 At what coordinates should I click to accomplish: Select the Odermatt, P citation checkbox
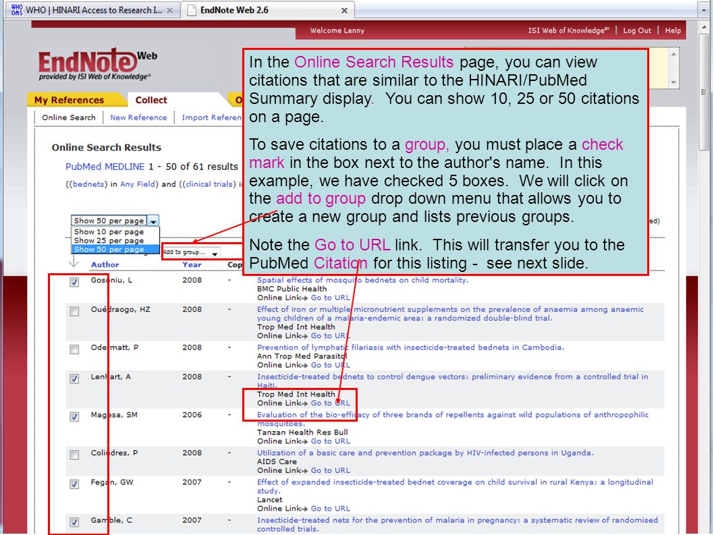[x=74, y=349]
